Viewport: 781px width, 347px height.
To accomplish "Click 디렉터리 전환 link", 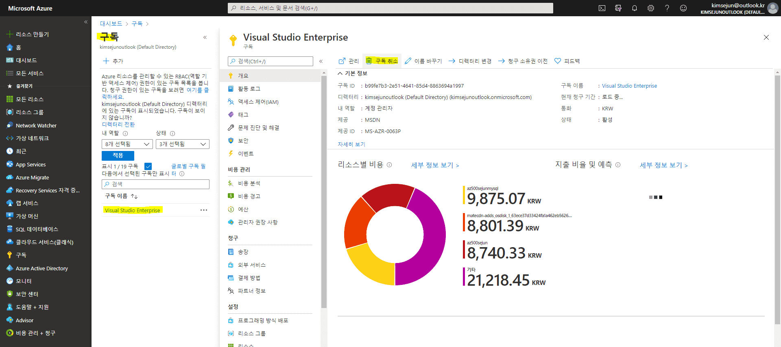I will click(118, 124).
